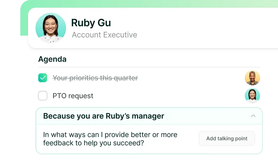Click the up chevron arrow in the suggestion panel
The width and height of the screenshot is (278, 163).
click(x=253, y=116)
